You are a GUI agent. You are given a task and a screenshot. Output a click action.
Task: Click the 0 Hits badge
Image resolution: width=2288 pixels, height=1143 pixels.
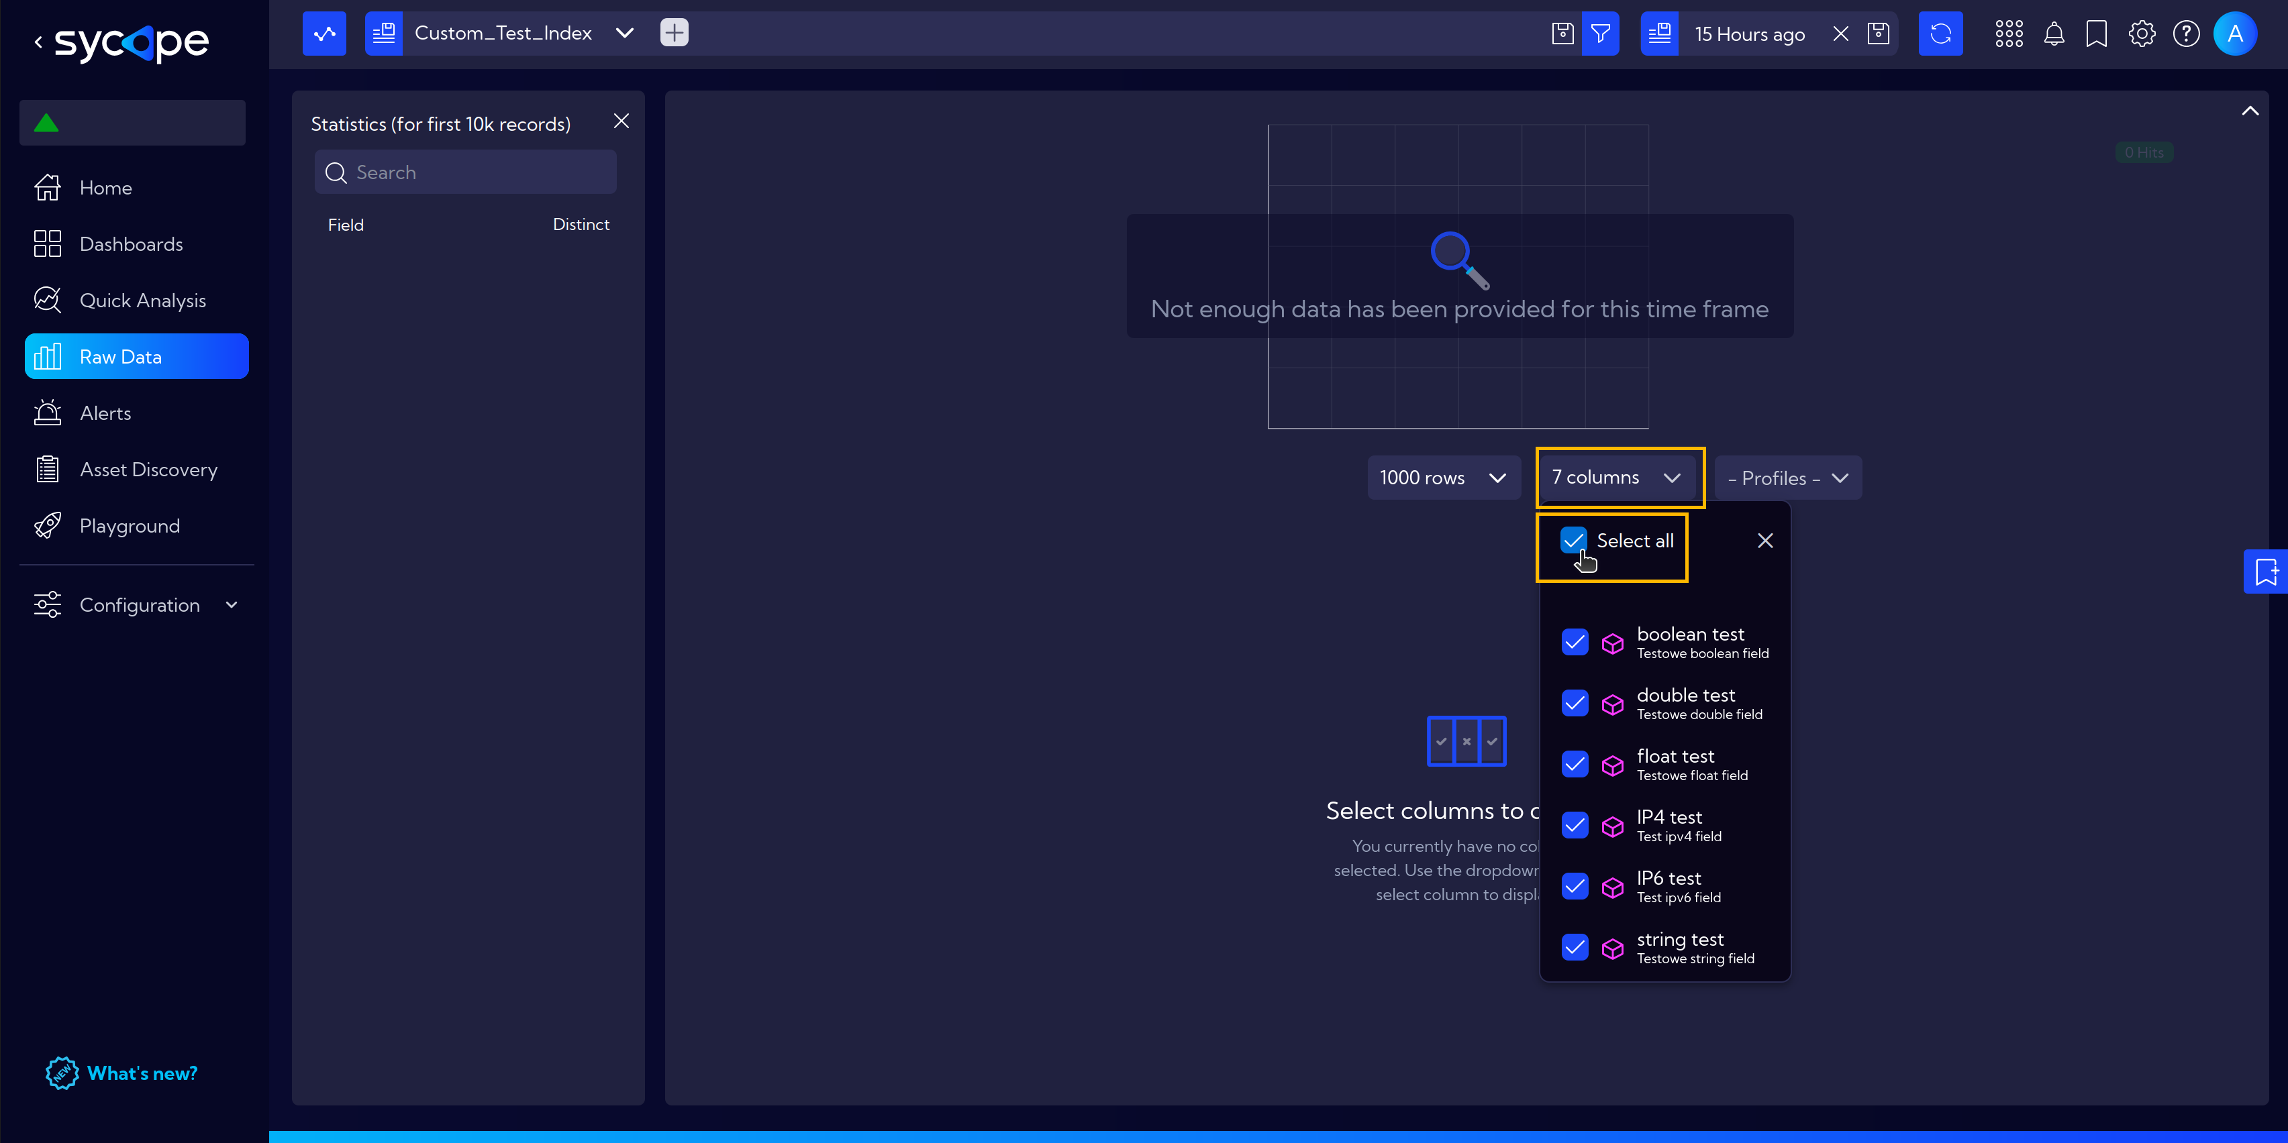click(2144, 152)
